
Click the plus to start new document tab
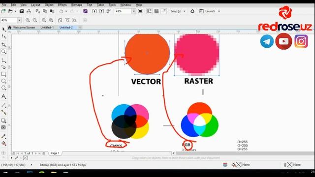coord(80,28)
